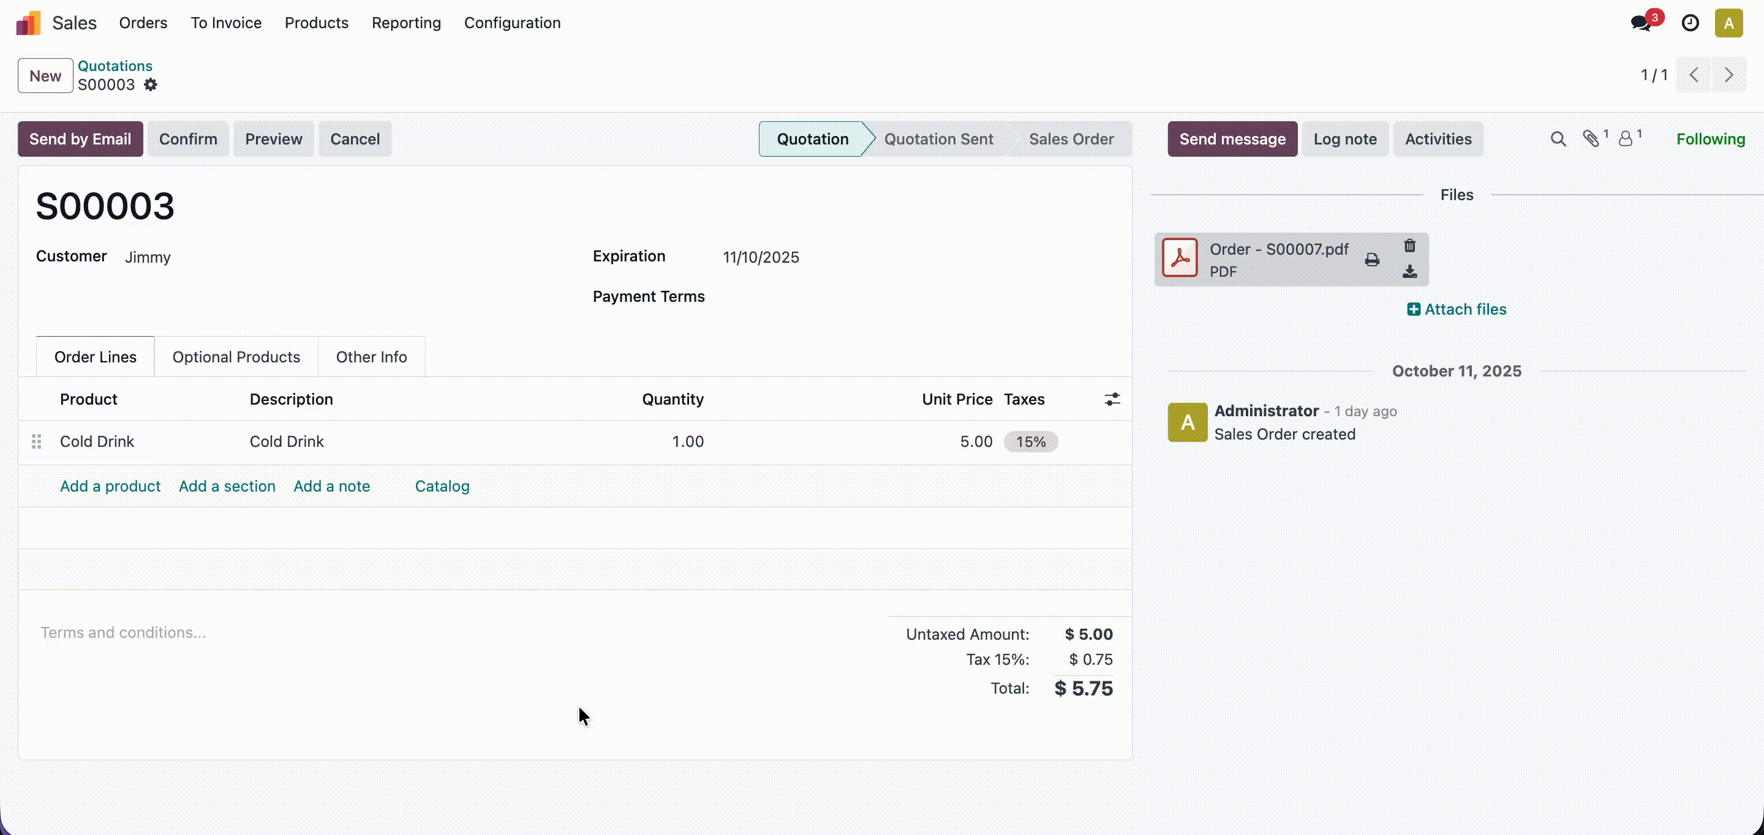
Task: Open the followers person icon
Action: point(1626,139)
